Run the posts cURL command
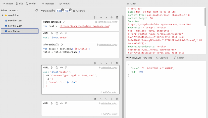This screenshot has height=118, width=208. 52,68
